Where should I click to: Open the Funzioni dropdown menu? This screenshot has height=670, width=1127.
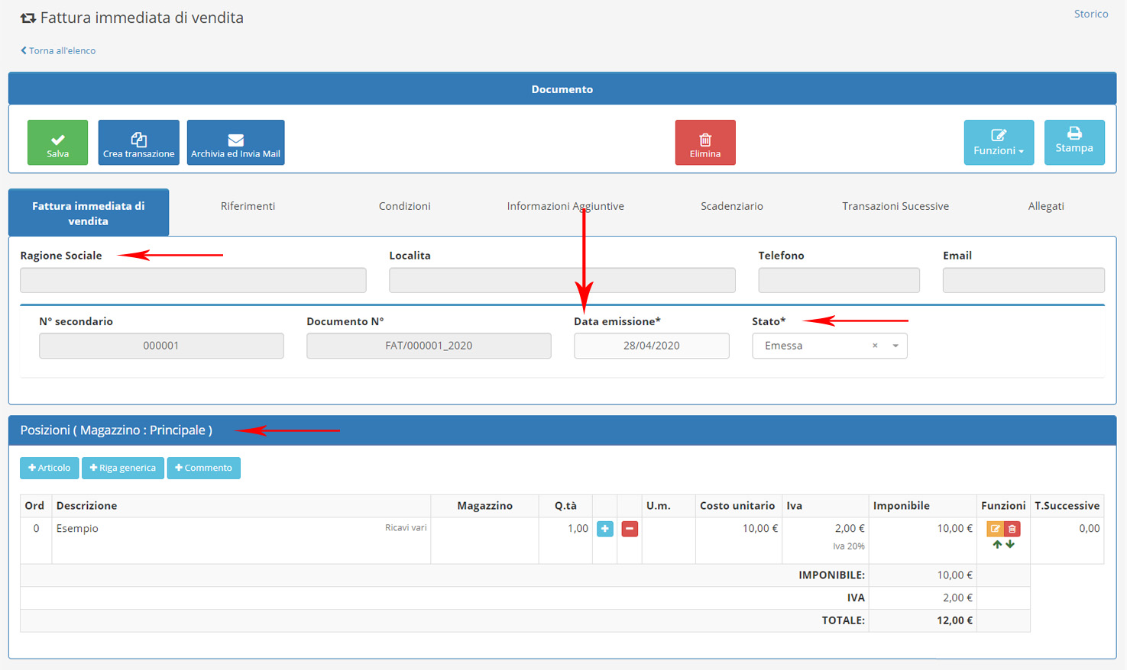click(x=998, y=143)
